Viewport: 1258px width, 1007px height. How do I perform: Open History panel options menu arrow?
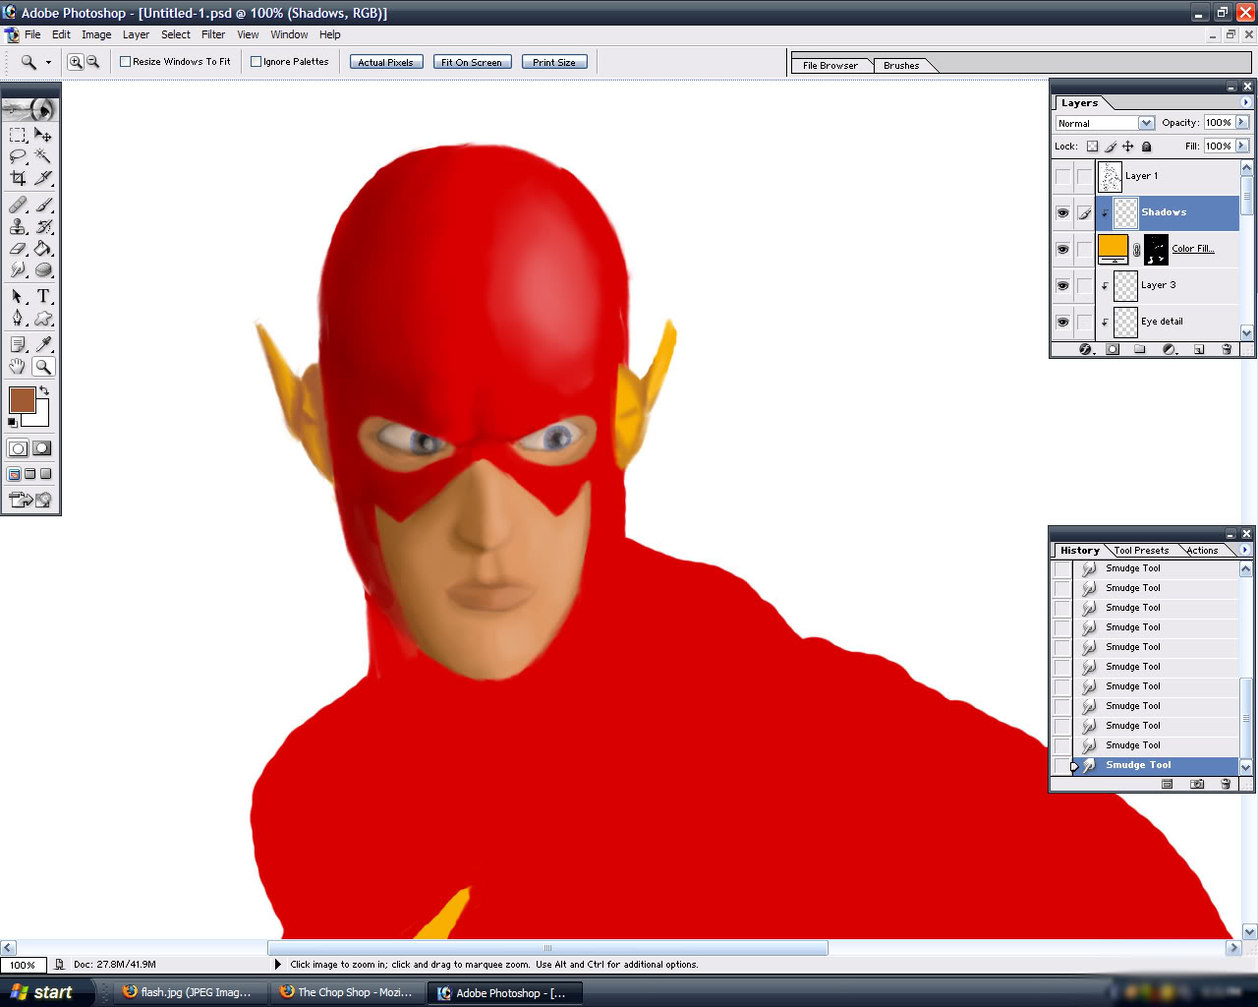[1246, 550]
